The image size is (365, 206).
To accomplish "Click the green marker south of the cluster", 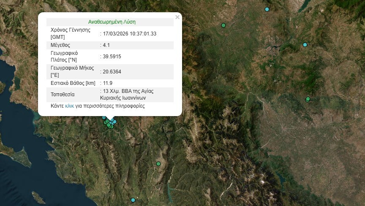I will tap(158, 164).
